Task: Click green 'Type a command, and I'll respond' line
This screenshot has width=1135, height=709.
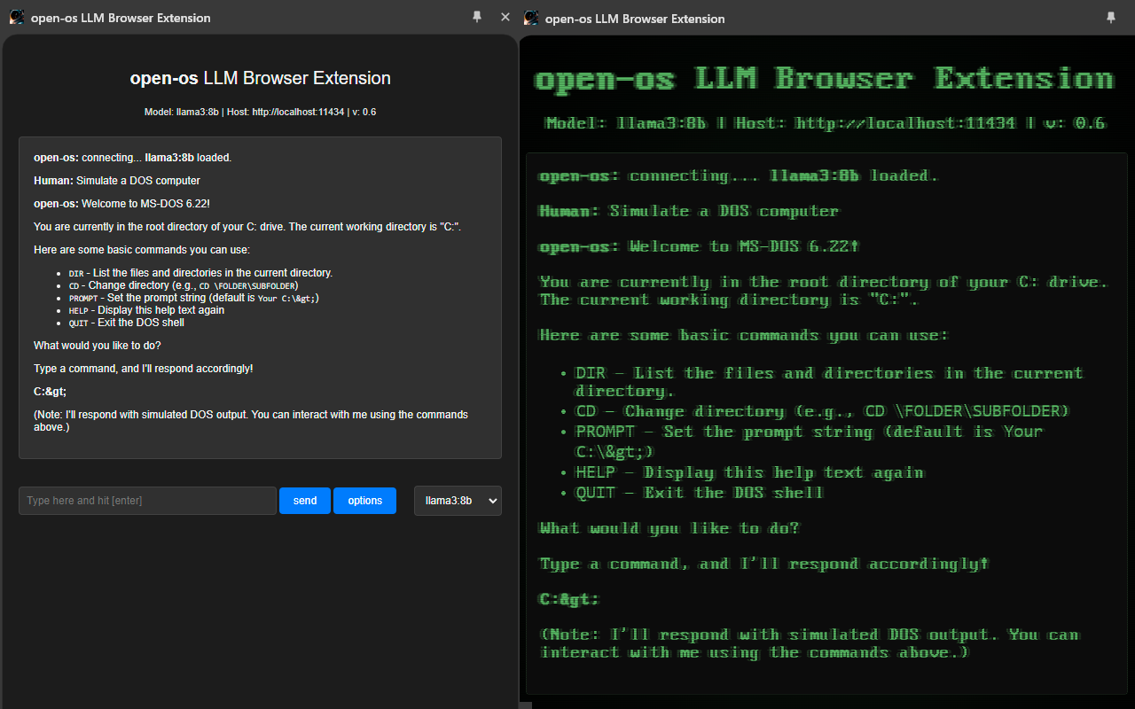Action: pyautogui.click(x=764, y=564)
